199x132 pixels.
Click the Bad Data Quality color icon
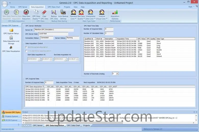(81, 12)
